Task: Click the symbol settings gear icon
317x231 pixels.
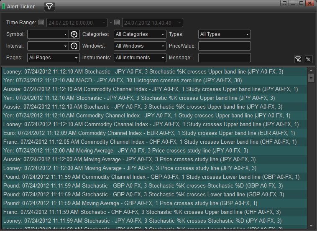Action: click(x=74, y=34)
